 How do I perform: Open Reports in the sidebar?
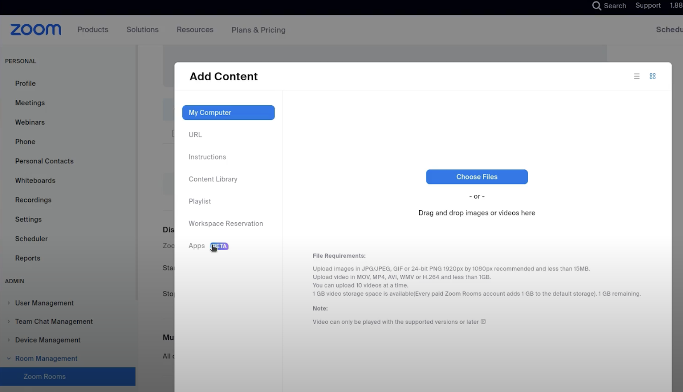(x=28, y=258)
